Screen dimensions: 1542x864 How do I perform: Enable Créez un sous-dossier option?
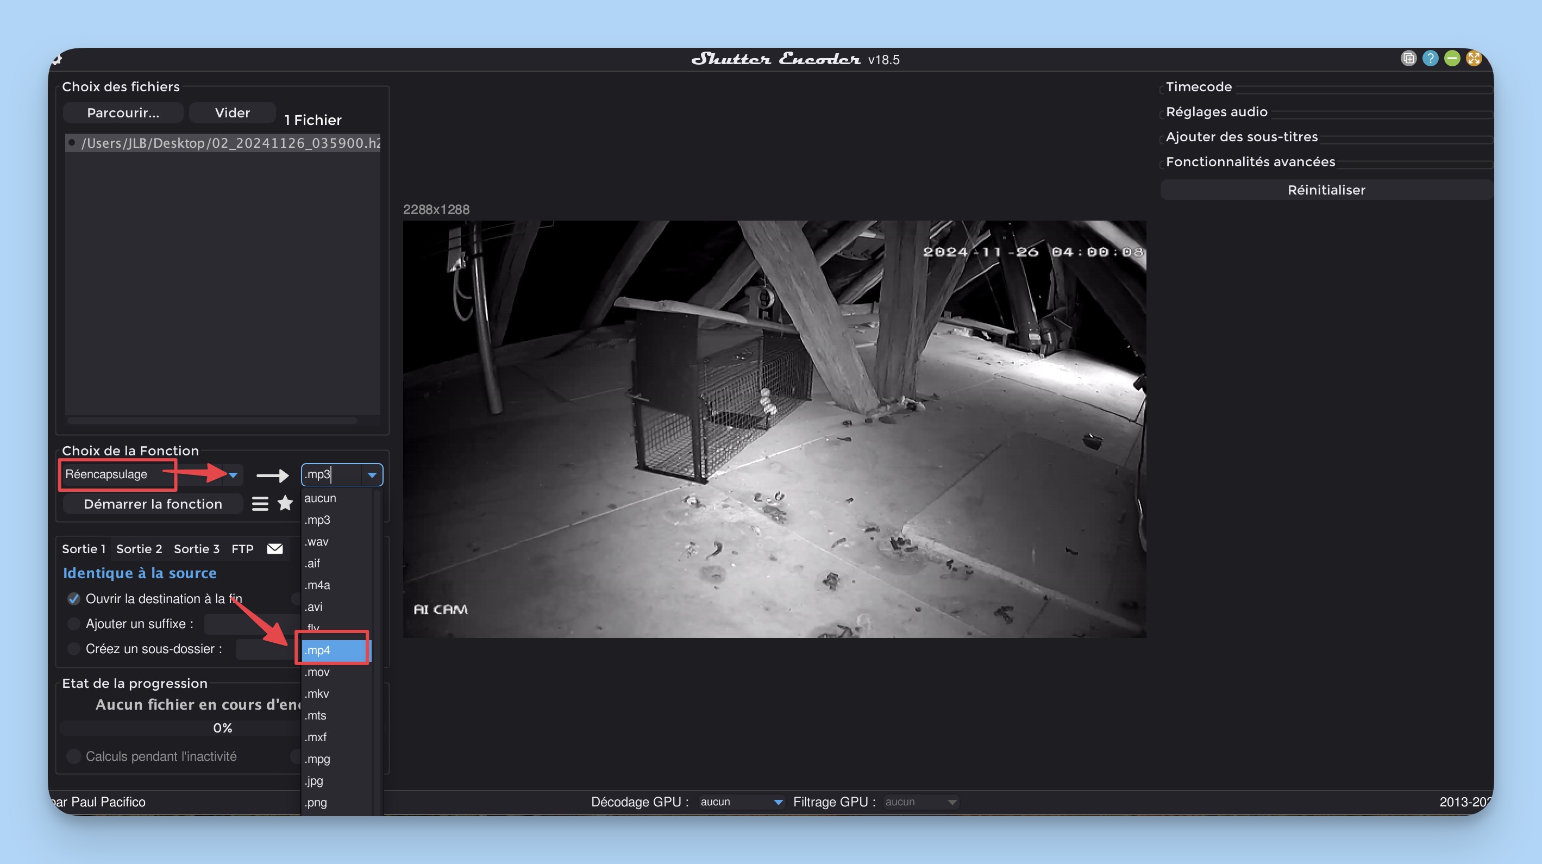coord(74,649)
